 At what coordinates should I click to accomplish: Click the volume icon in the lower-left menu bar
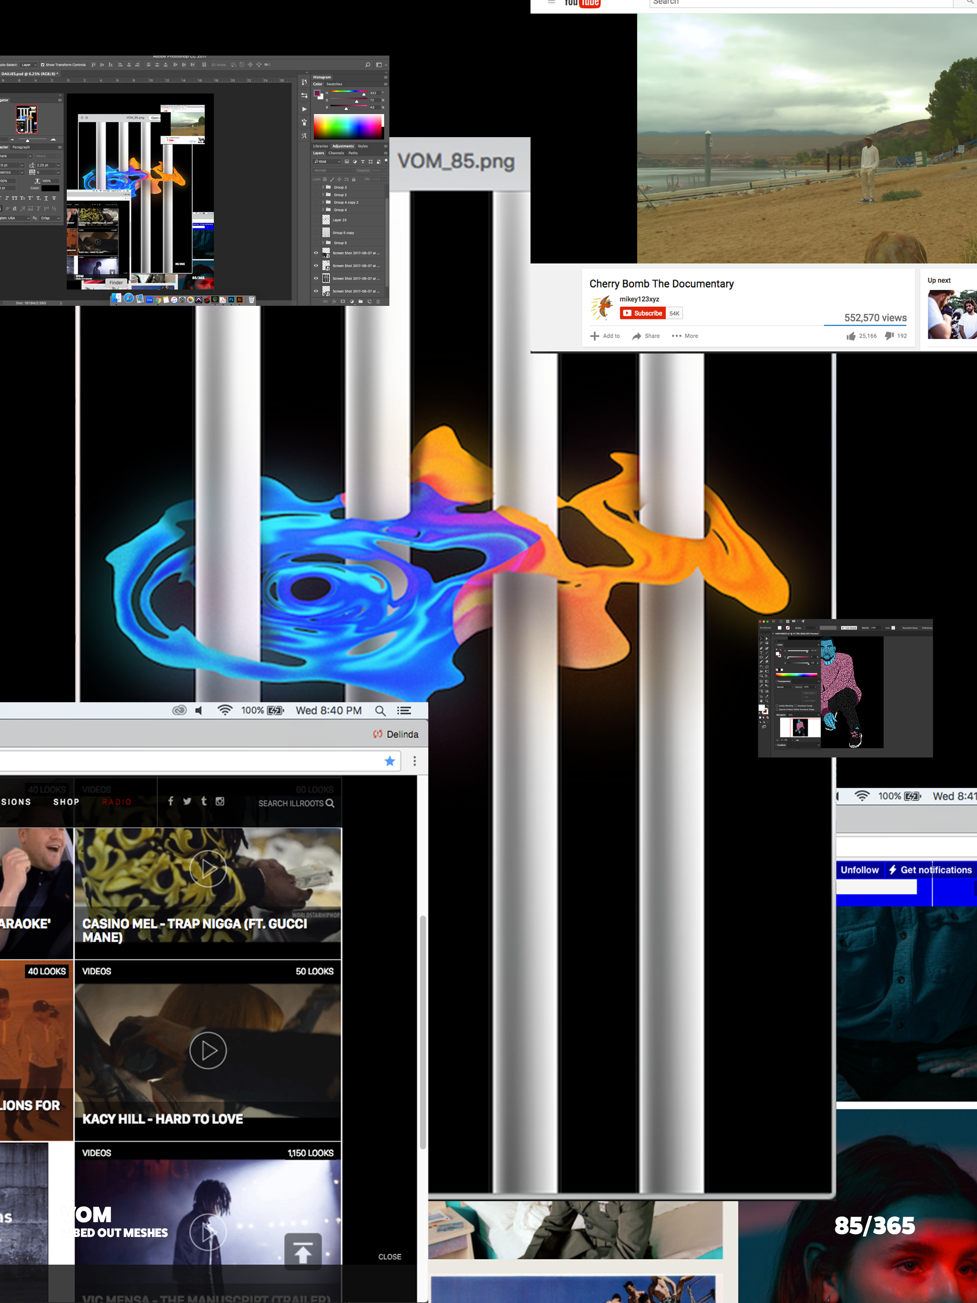[x=199, y=710]
